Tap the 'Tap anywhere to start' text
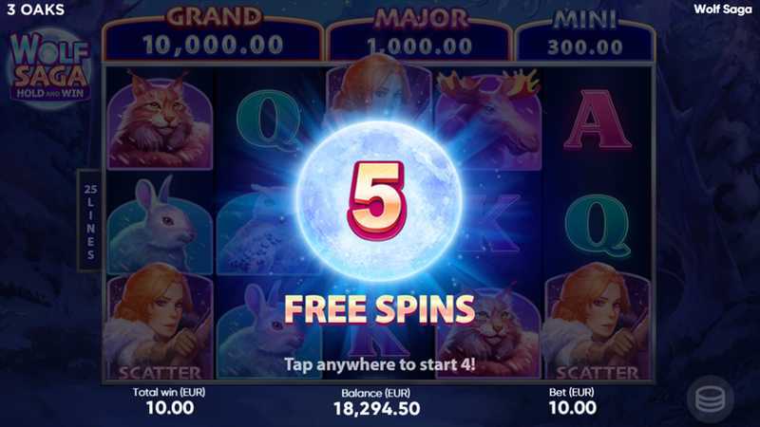Viewport: 760px width, 427px height. click(379, 364)
